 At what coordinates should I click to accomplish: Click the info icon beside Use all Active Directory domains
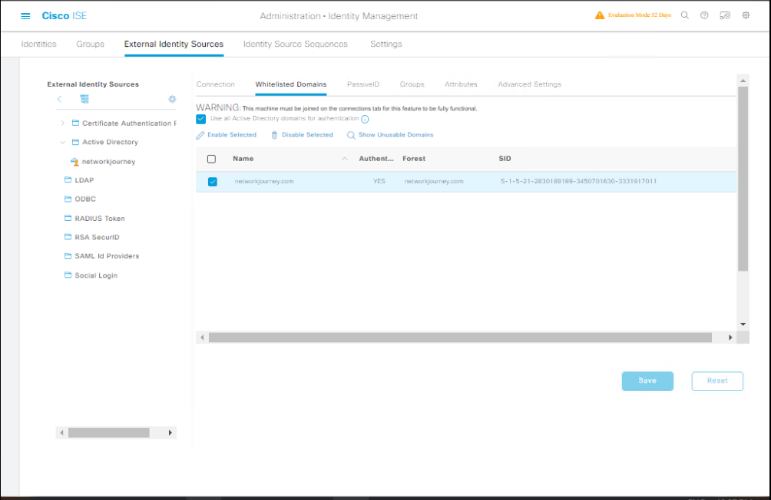pyautogui.click(x=365, y=119)
